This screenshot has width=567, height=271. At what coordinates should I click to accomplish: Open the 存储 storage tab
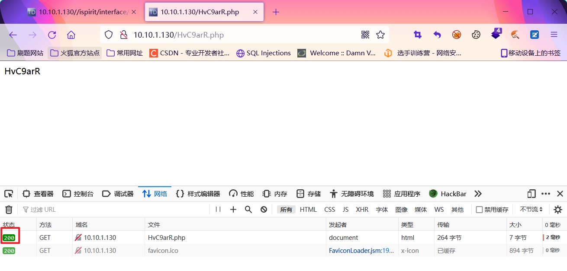click(x=309, y=194)
